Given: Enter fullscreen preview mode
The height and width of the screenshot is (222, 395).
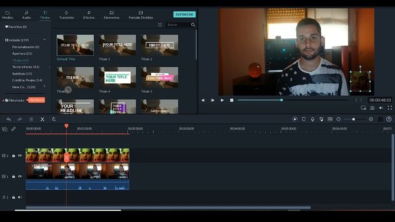Looking at the screenshot, I should pos(389,108).
